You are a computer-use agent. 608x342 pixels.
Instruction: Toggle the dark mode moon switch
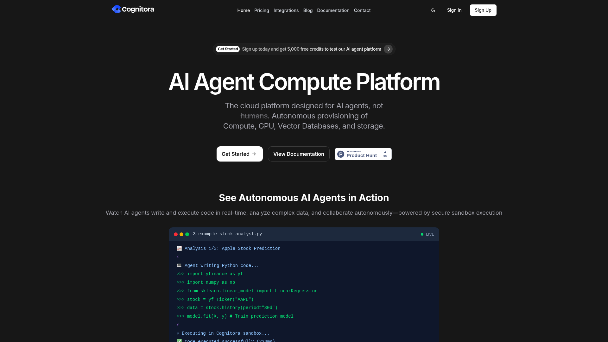[x=433, y=10]
